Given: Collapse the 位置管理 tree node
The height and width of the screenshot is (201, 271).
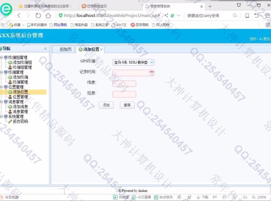Looking at the screenshot, I should coord(1,87).
